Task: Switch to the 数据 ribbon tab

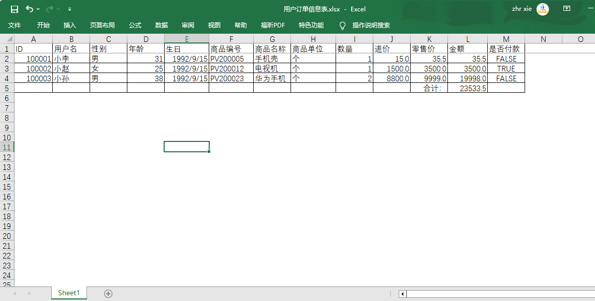Action: pos(161,25)
